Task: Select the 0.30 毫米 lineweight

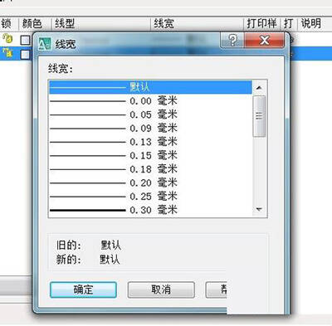Action: point(150,210)
